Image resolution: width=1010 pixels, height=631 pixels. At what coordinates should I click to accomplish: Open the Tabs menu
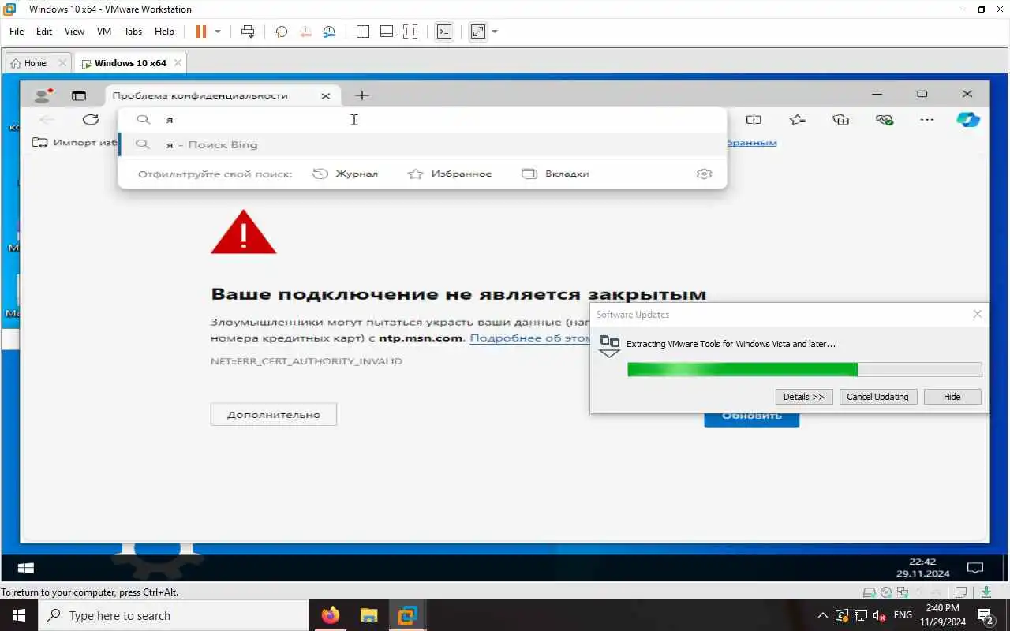pos(133,32)
